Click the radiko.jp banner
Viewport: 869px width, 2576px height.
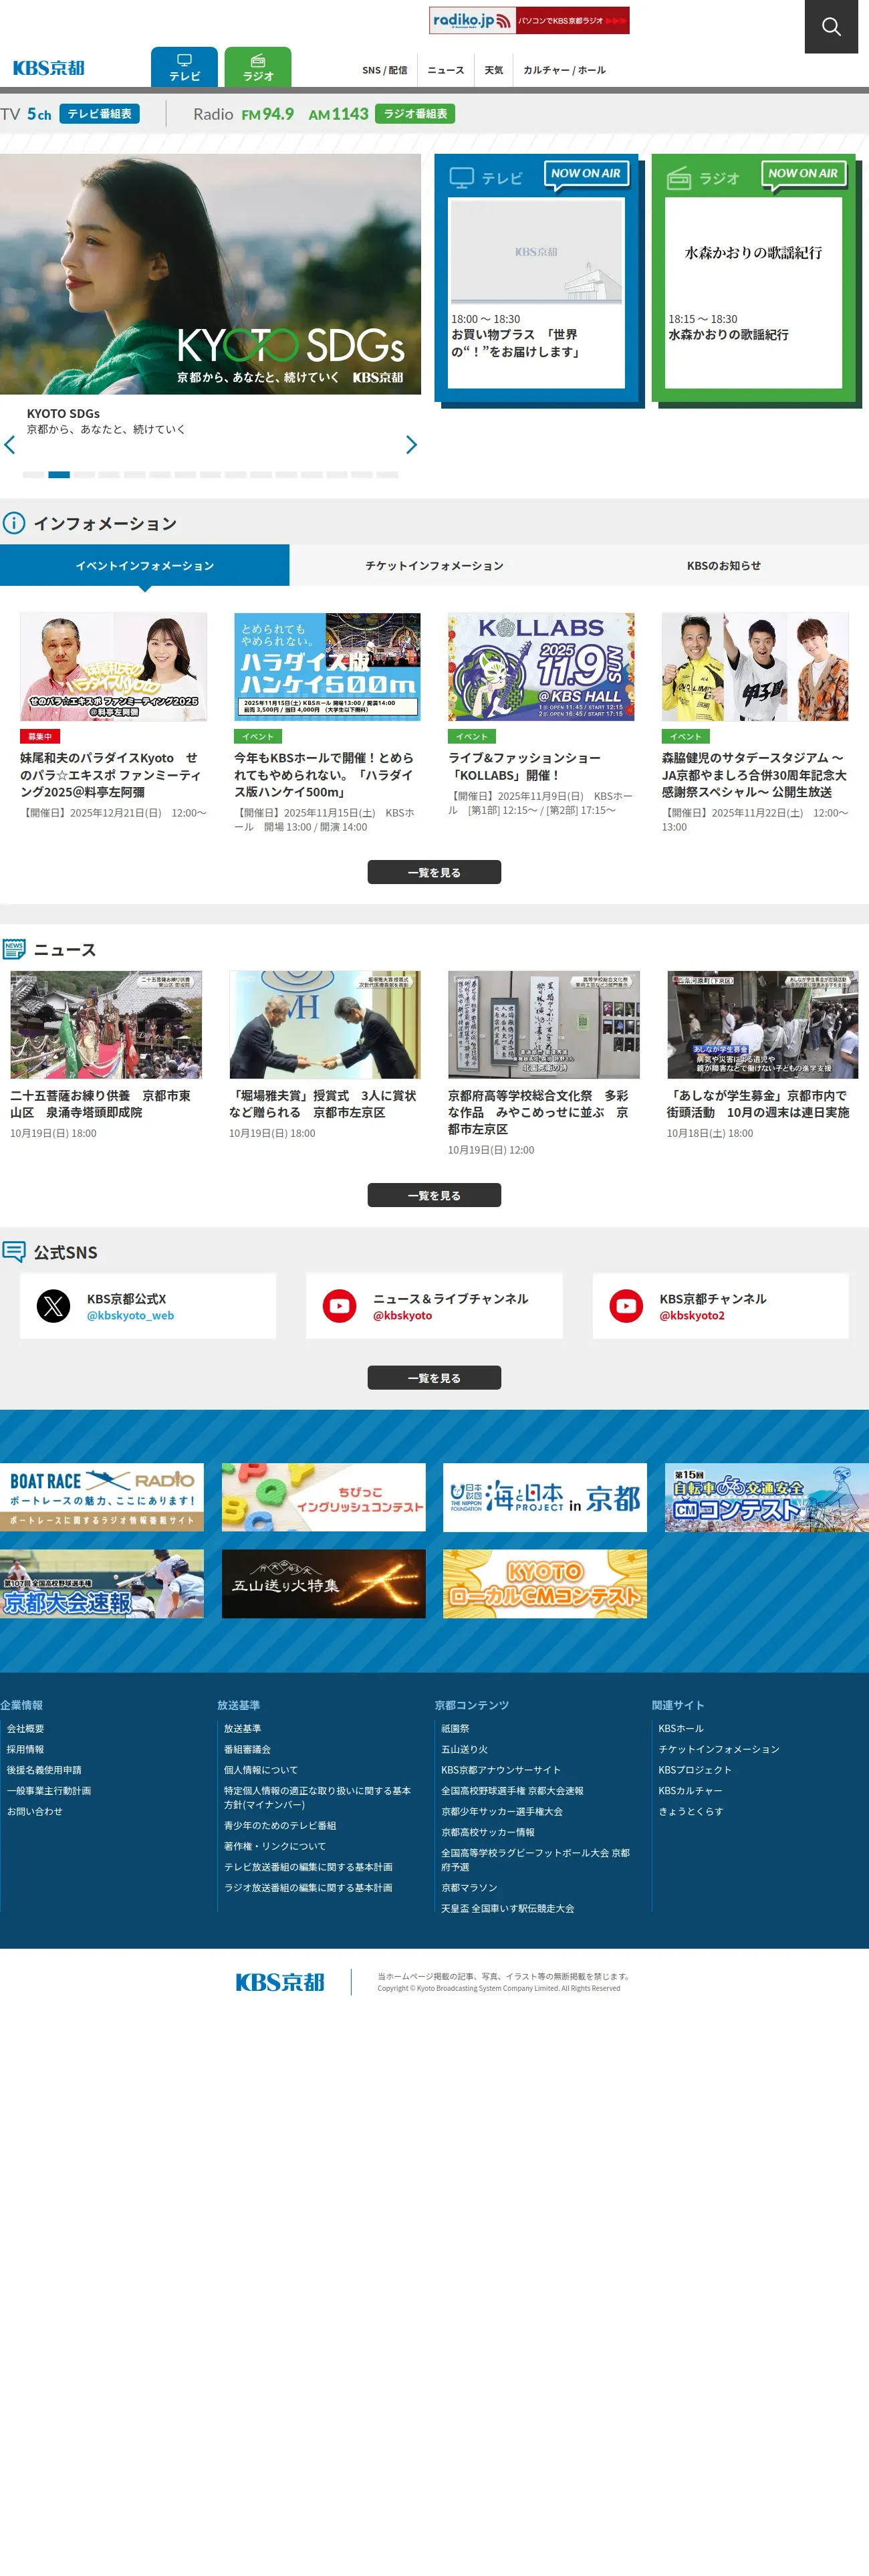click(x=529, y=20)
